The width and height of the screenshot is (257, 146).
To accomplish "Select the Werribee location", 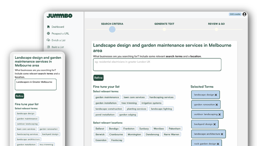I will tap(159, 129).
